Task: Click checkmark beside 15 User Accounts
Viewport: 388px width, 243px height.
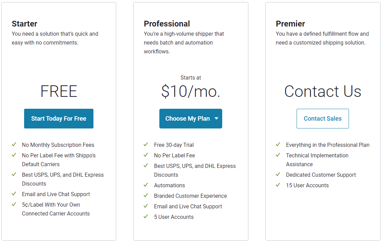Action: pyautogui.click(x=278, y=185)
